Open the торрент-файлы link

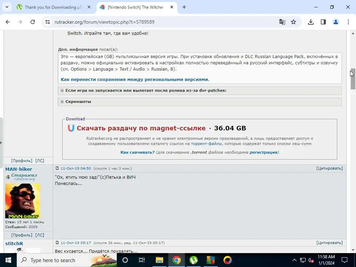point(207,144)
